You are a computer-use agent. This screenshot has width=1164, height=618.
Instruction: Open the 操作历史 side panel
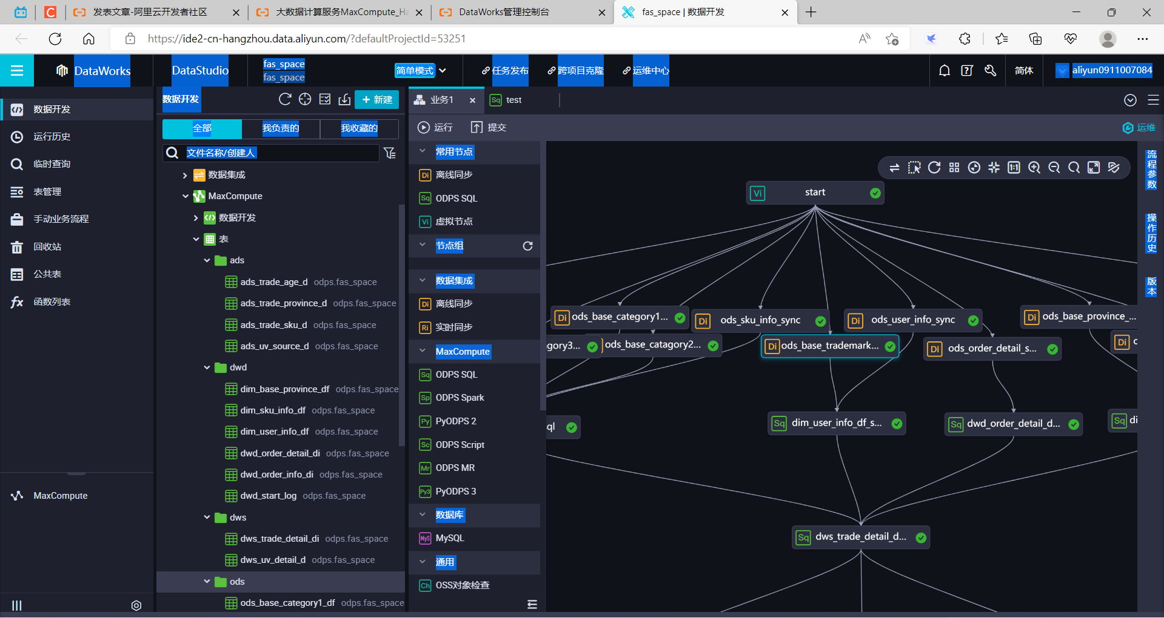pyautogui.click(x=1152, y=233)
